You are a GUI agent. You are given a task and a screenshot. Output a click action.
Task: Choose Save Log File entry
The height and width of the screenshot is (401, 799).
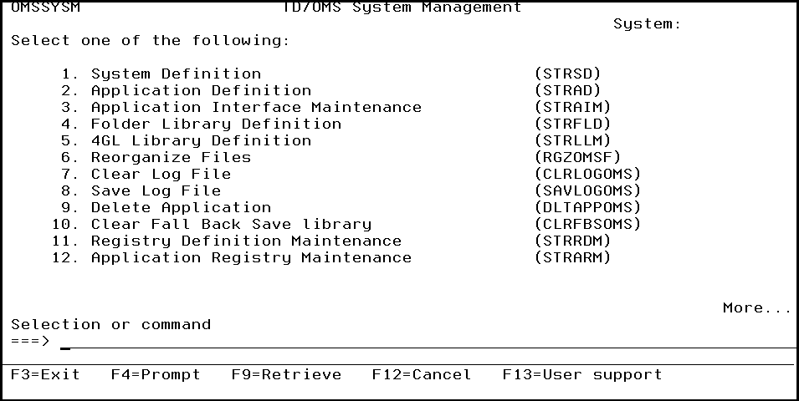[x=156, y=190]
